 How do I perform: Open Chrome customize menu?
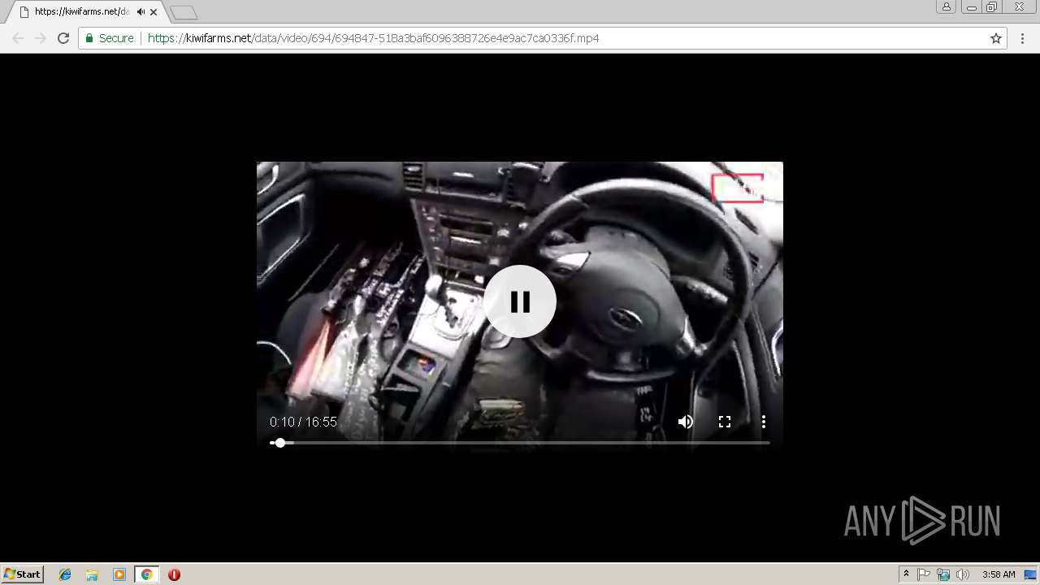[x=1022, y=38]
